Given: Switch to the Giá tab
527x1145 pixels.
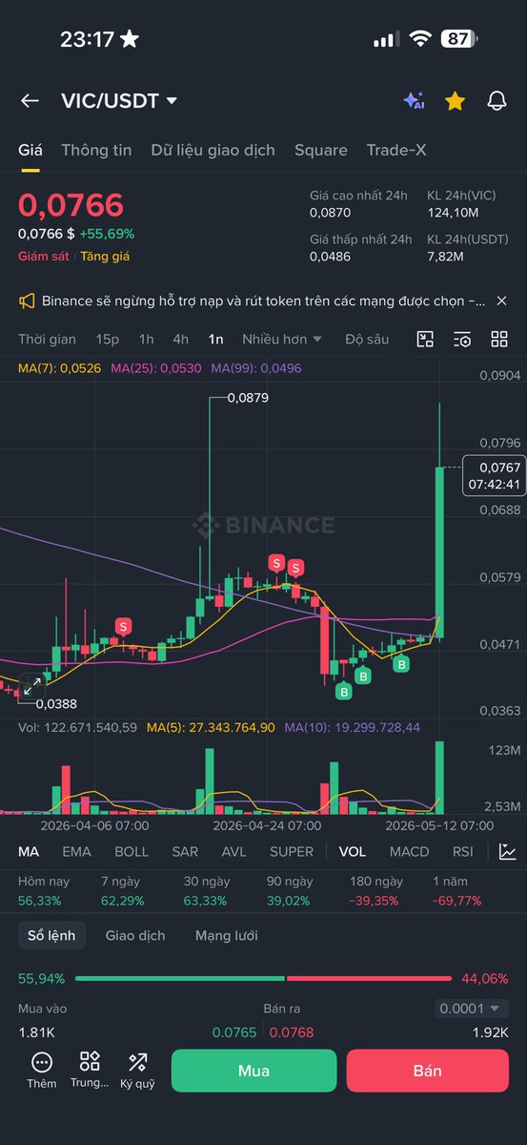Looking at the screenshot, I should (30, 150).
